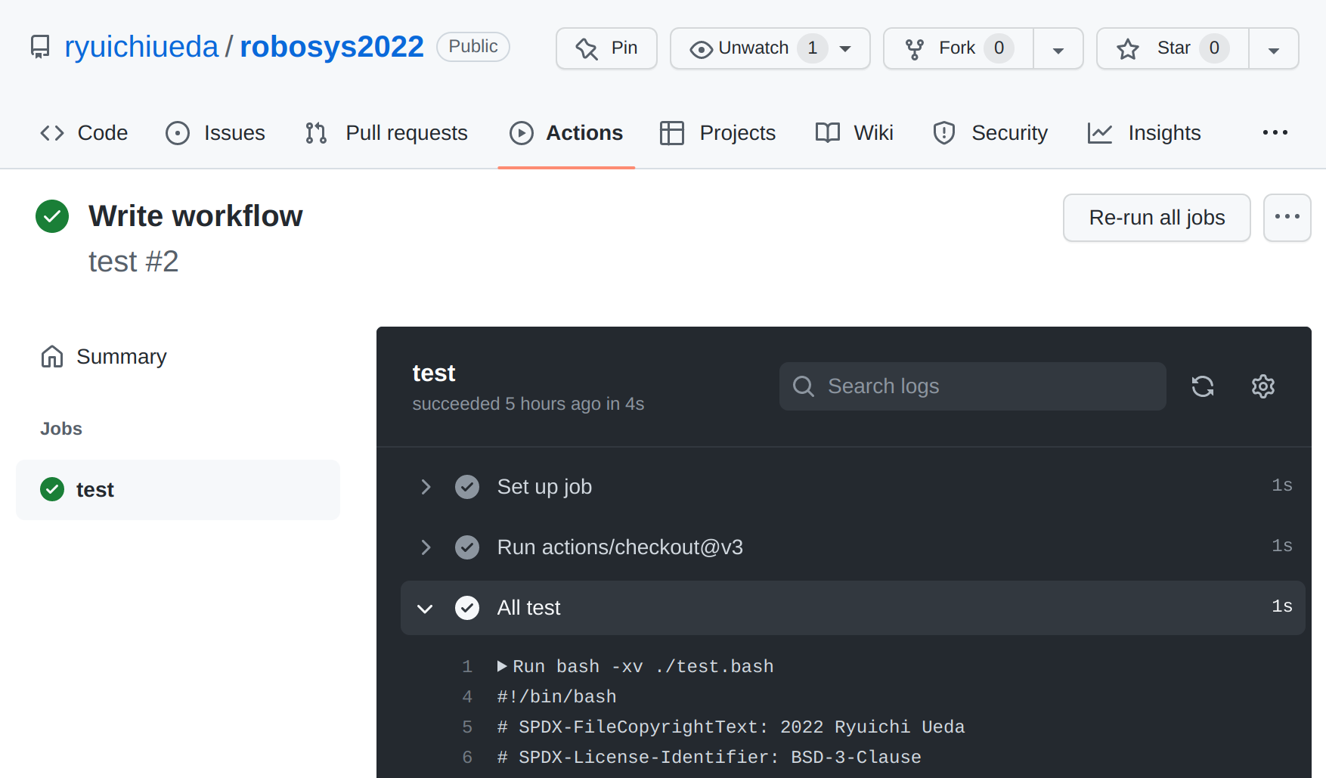The width and height of the screenshot is (1326, 778).
Task: Expand the Run actions/checkout@v3 step
Action: (426, 547)
